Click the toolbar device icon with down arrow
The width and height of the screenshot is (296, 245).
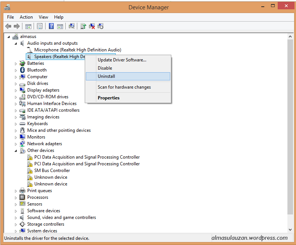pos(100,26)
